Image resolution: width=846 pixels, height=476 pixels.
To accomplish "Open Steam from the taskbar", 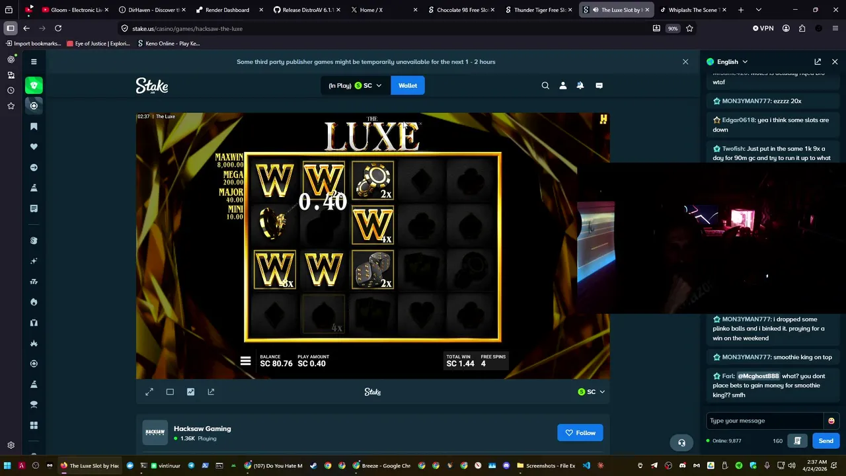I will point(313,465).
